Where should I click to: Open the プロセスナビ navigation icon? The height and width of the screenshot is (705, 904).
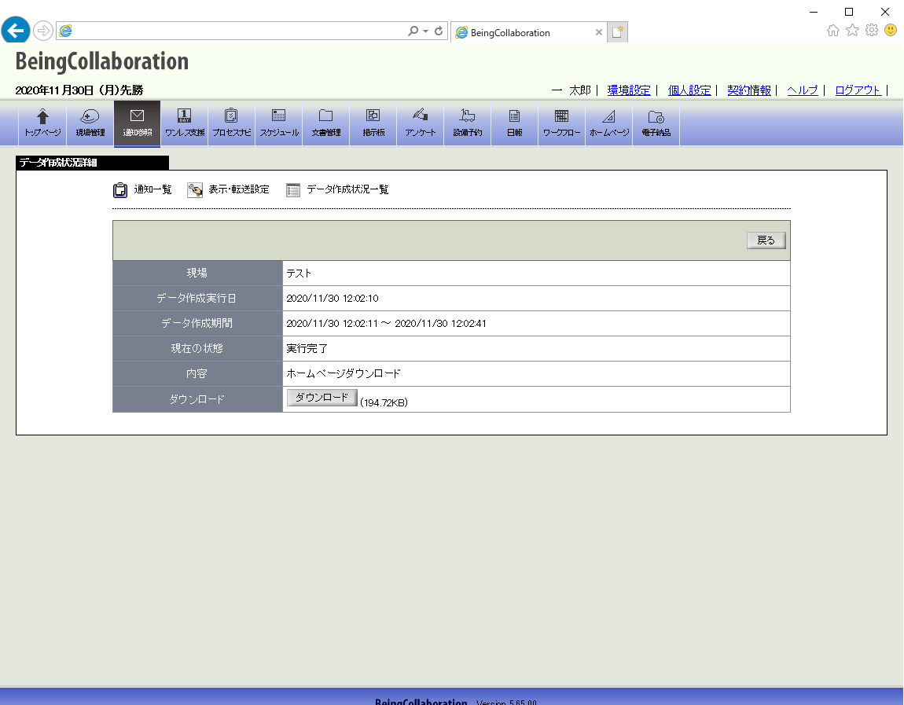pos(232,123)
